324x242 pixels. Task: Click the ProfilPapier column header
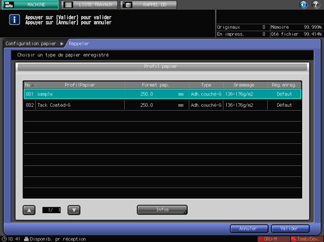click(x=80, y=85)
